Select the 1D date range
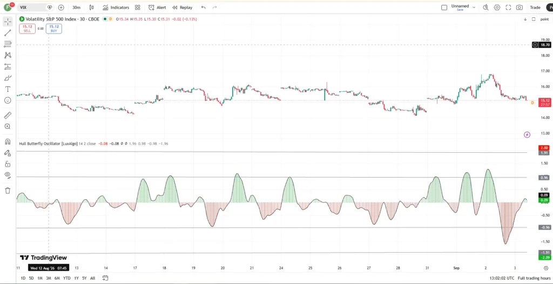Screen dimensions: 553x284 (x=23, y=278)
